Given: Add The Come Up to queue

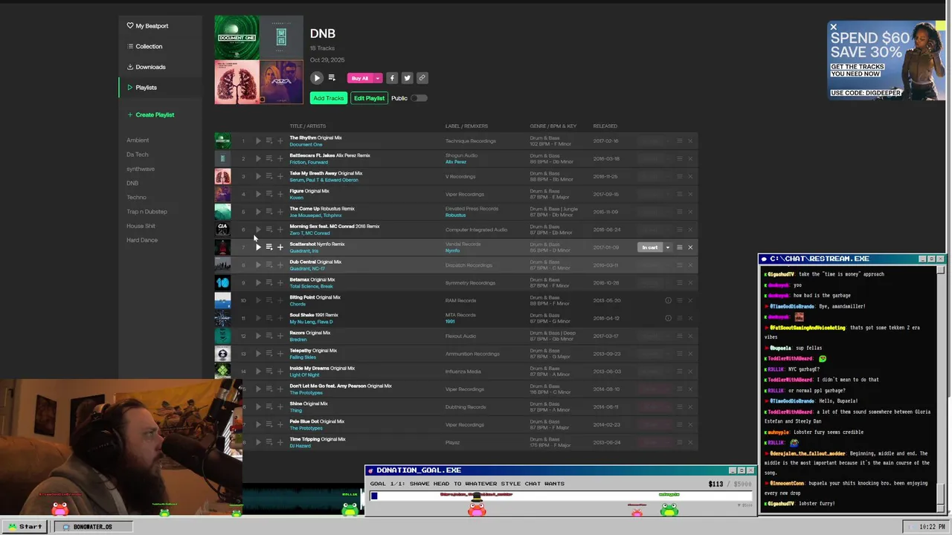Looking at the screenshot, I should (269, 212).
